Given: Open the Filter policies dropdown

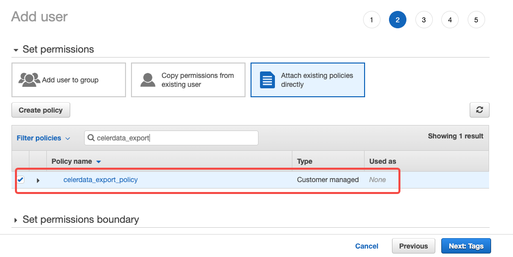Looking at the screenshot, I should click(x=43, y=138).
